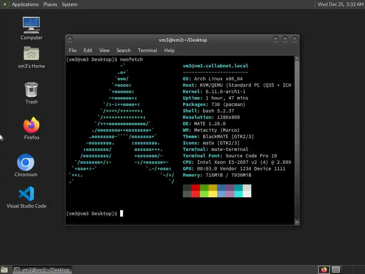Close the terminal window
The height and width of the screenshot is (274, 365).
[x=295, y=39]
